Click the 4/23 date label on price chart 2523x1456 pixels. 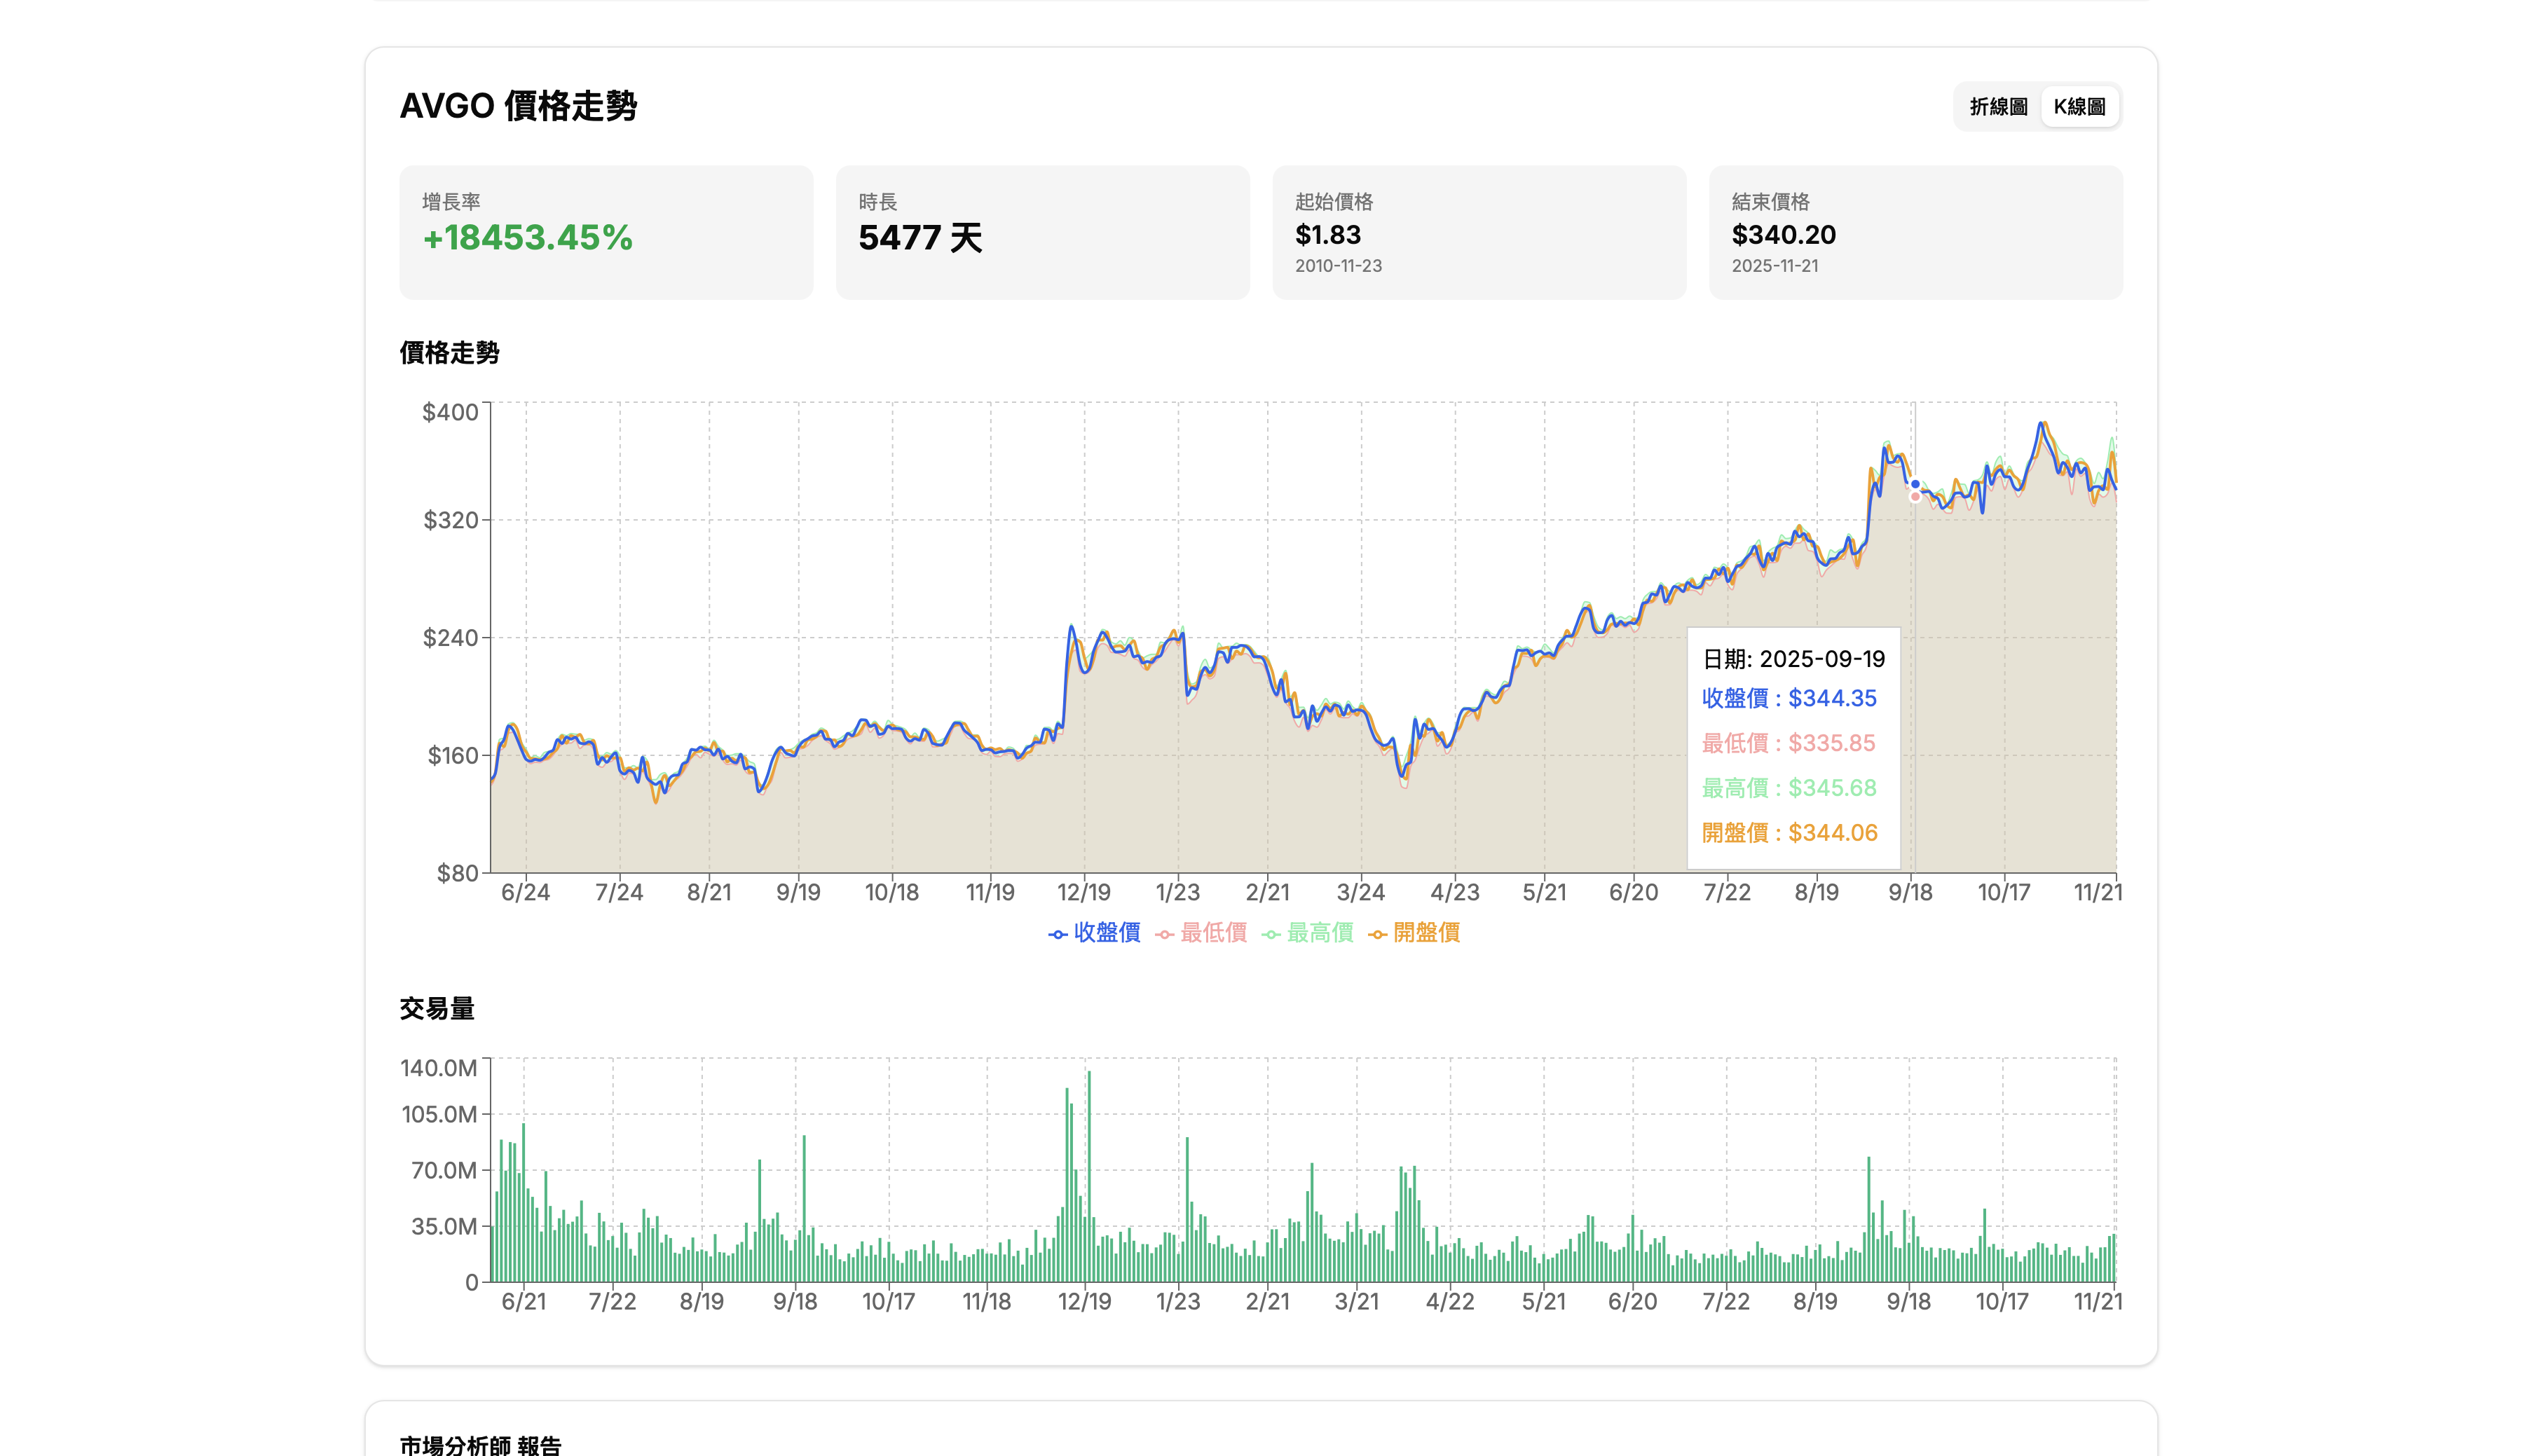tap(1454, 892)
